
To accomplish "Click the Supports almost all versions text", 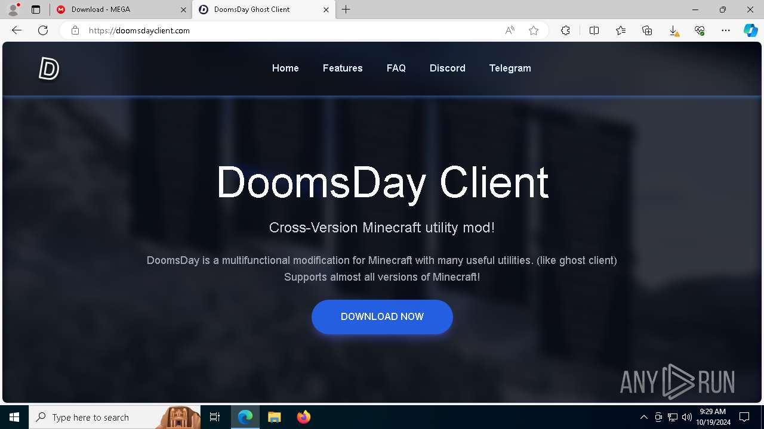I will coord(382,277).
